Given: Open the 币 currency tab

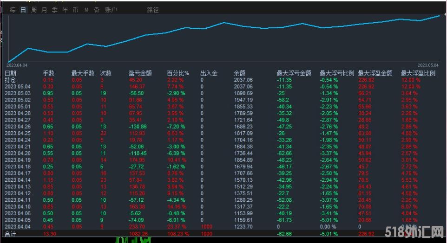Looking at the screenshot, I should tap(76, 10).
